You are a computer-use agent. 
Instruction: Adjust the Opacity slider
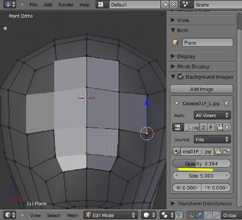[202, 164]
